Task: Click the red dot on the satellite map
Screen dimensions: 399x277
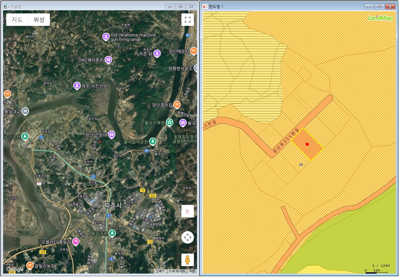Action: click(100, 142)
